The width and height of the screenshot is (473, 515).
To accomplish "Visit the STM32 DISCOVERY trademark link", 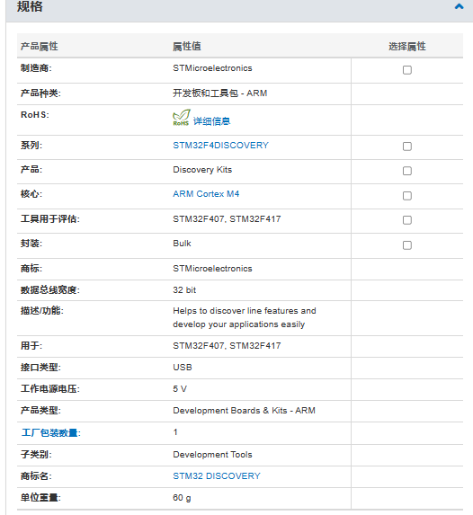I will [217, 476].
